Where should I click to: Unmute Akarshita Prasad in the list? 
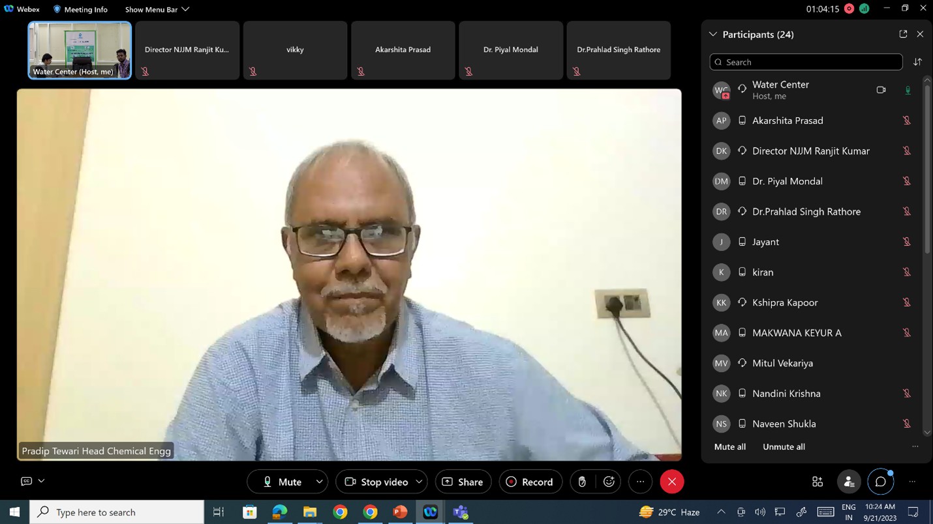[x=907, y=120]
